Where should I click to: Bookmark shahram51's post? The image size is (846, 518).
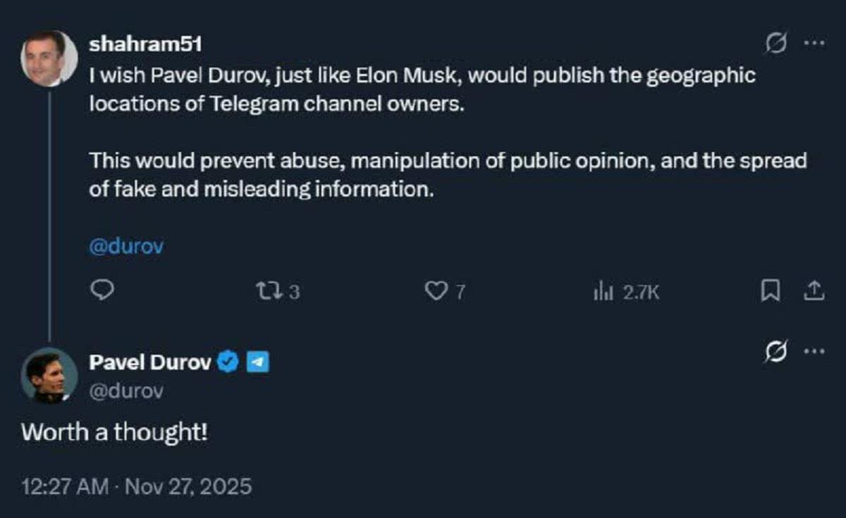click(x=771, y=290)
